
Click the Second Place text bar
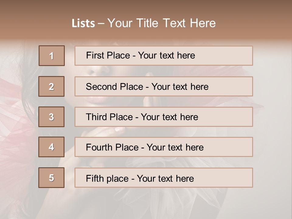(164, 86)
